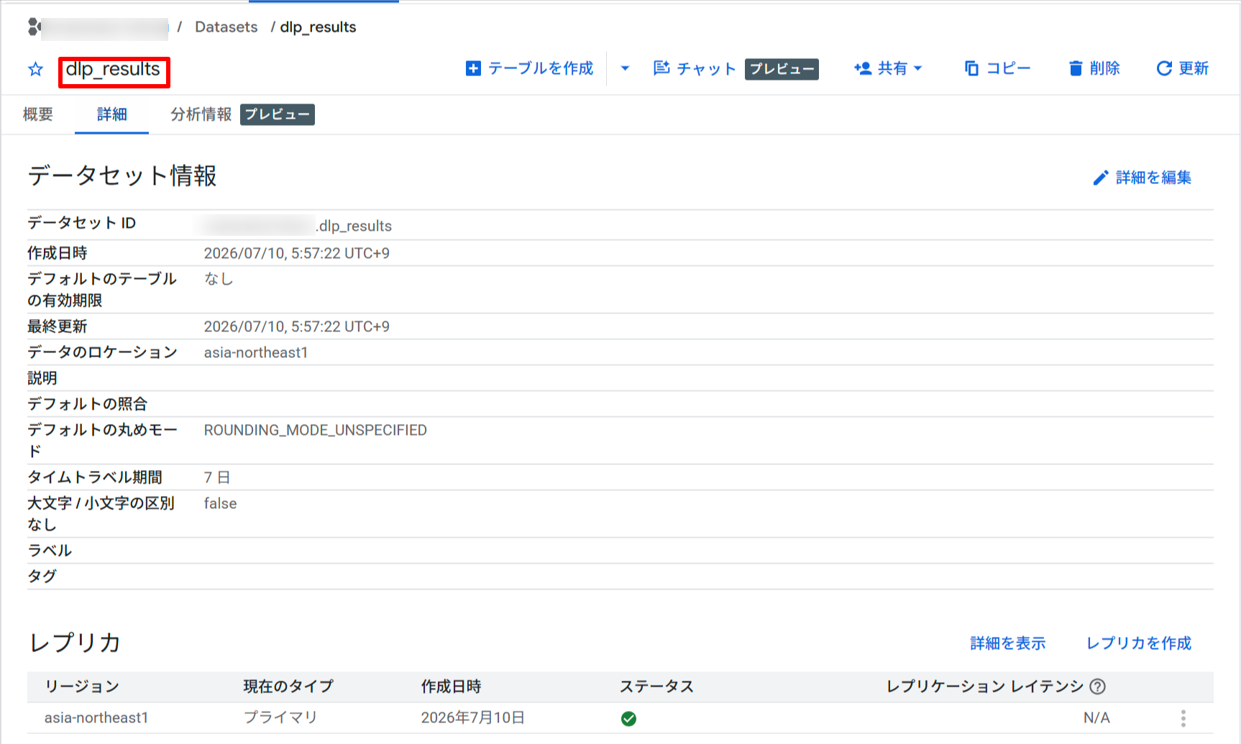
Task: Click the 削除 button label
Action: pos(1104,68)
